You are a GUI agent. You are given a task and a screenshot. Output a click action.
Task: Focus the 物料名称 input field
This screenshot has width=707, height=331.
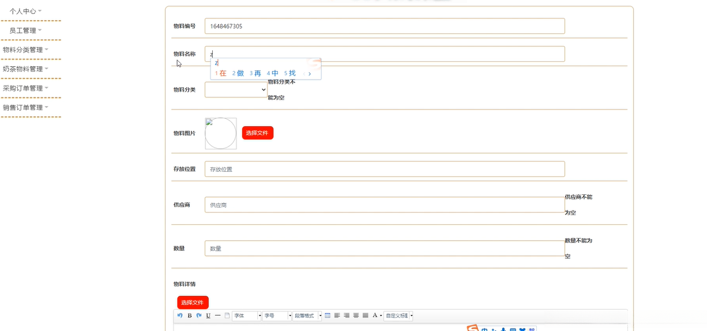(x=385, y=54)
